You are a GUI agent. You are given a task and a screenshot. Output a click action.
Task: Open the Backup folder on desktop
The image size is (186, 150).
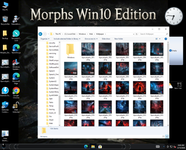(5, 35)
